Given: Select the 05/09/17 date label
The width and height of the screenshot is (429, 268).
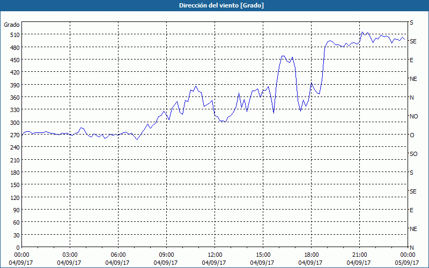Looking at the screenshot, I should 407,263.
